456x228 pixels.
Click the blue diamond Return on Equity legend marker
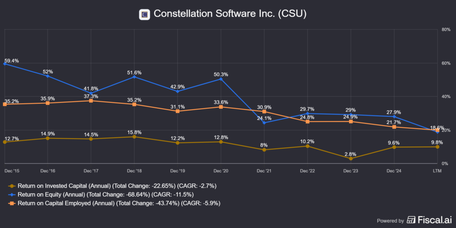click(11, 195)
